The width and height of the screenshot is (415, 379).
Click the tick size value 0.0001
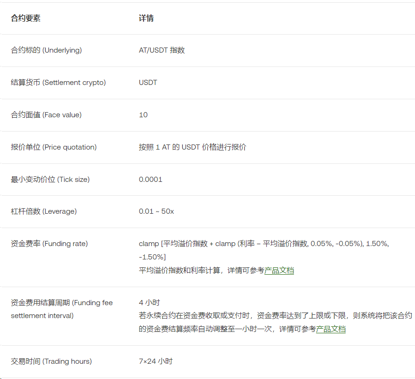(150, 179)
